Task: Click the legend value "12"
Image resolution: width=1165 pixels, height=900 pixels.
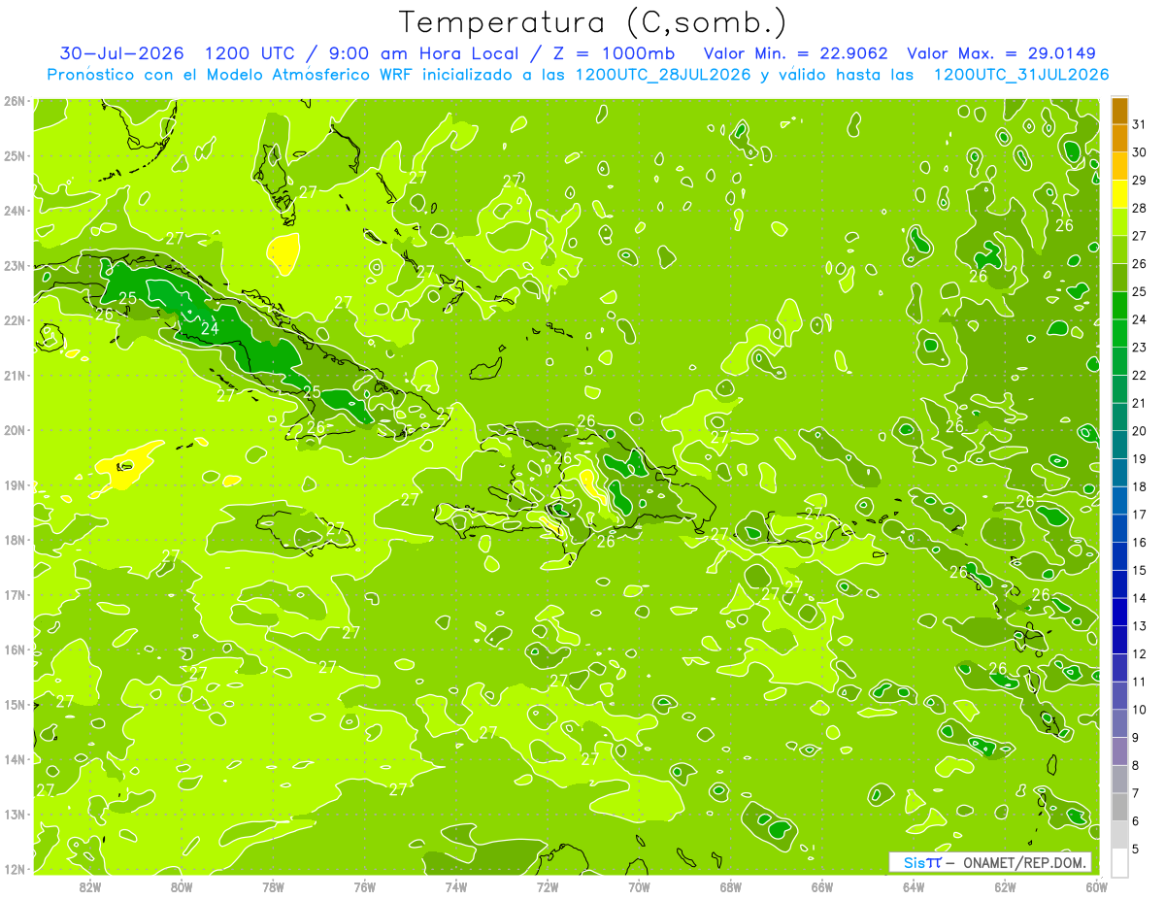Action: pos(1140,653)
